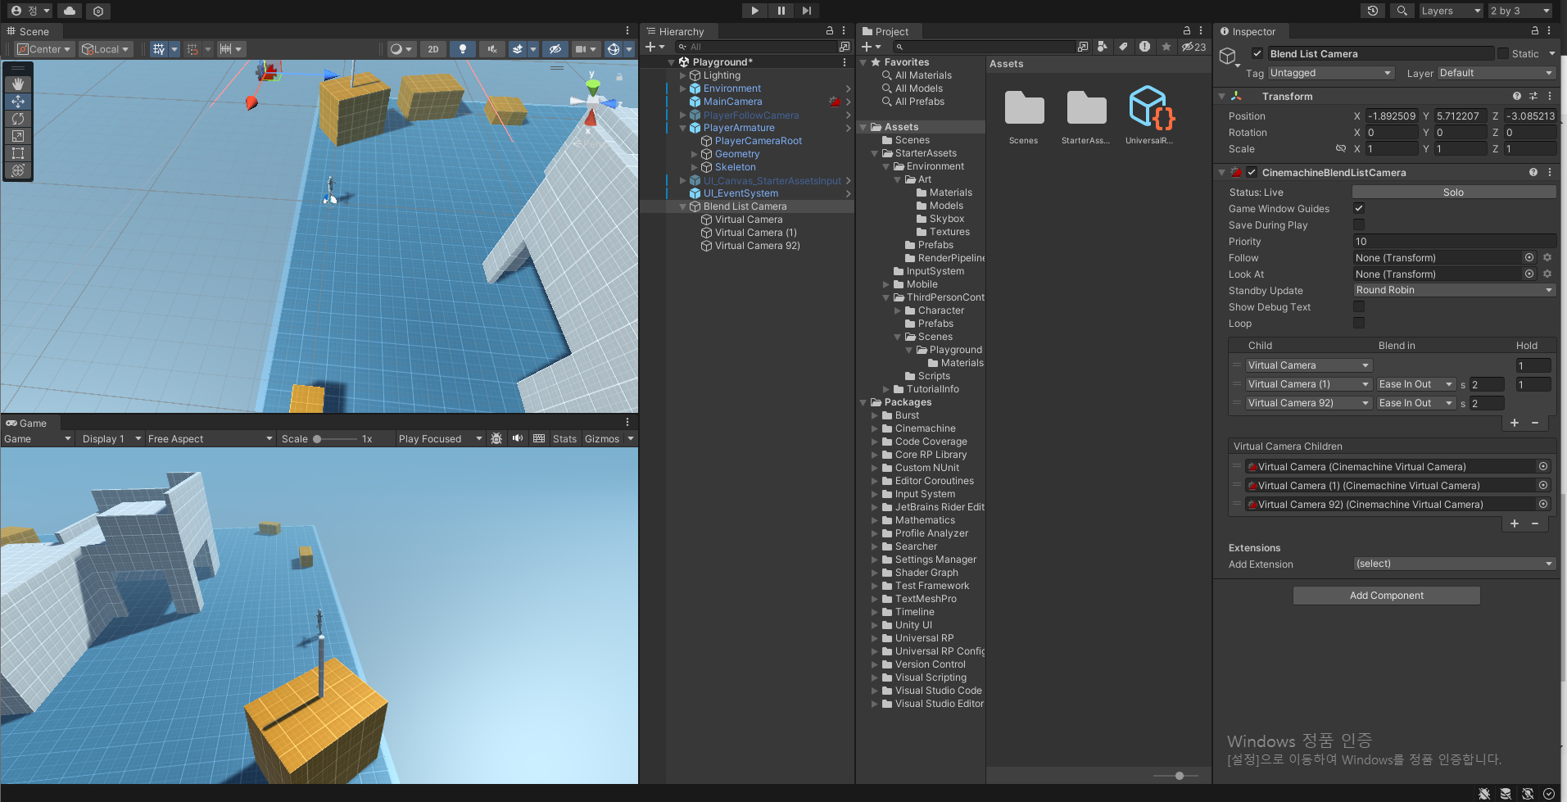Enable Save During Play checkbox
This screenshot has width=1567, height=802.
[1359, 224]
